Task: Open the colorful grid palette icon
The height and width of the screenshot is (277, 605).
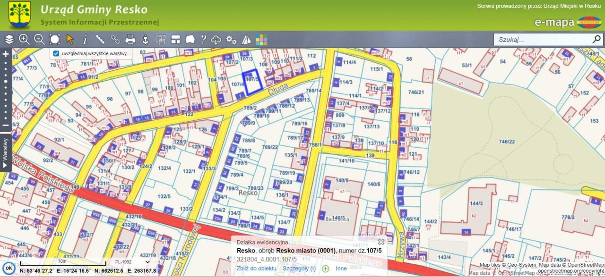Action: (x=261, y=40)
